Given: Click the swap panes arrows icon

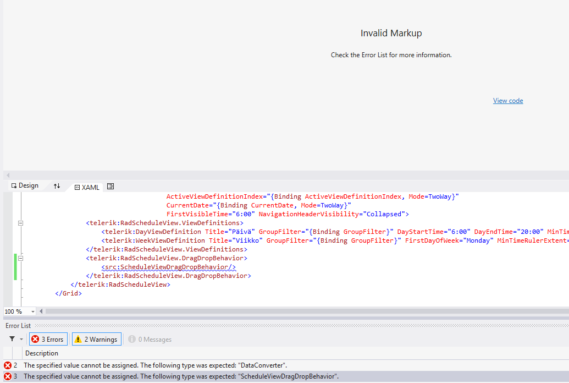Looking at the screenshot, I should coord(57,186).
